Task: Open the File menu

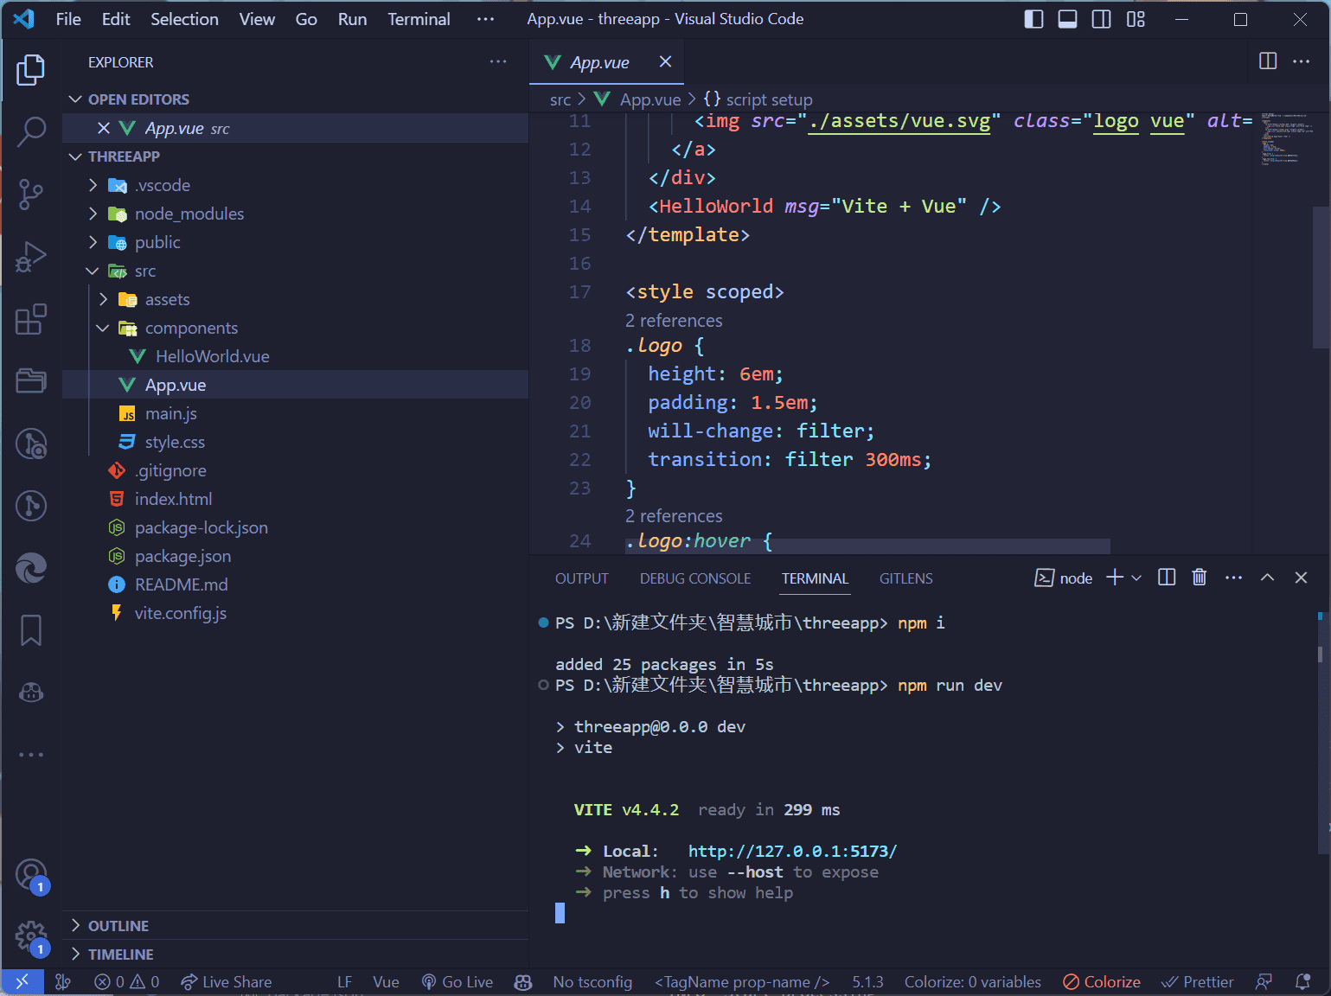Action: [x=68, y=19]
